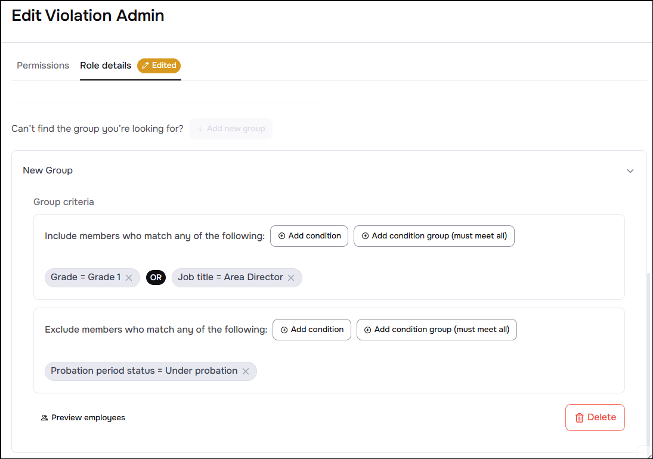This screenshot has height=459, width=653.
Task: Select the Probation period status chip
Action: pyautogui.click(x=144, y=371)
